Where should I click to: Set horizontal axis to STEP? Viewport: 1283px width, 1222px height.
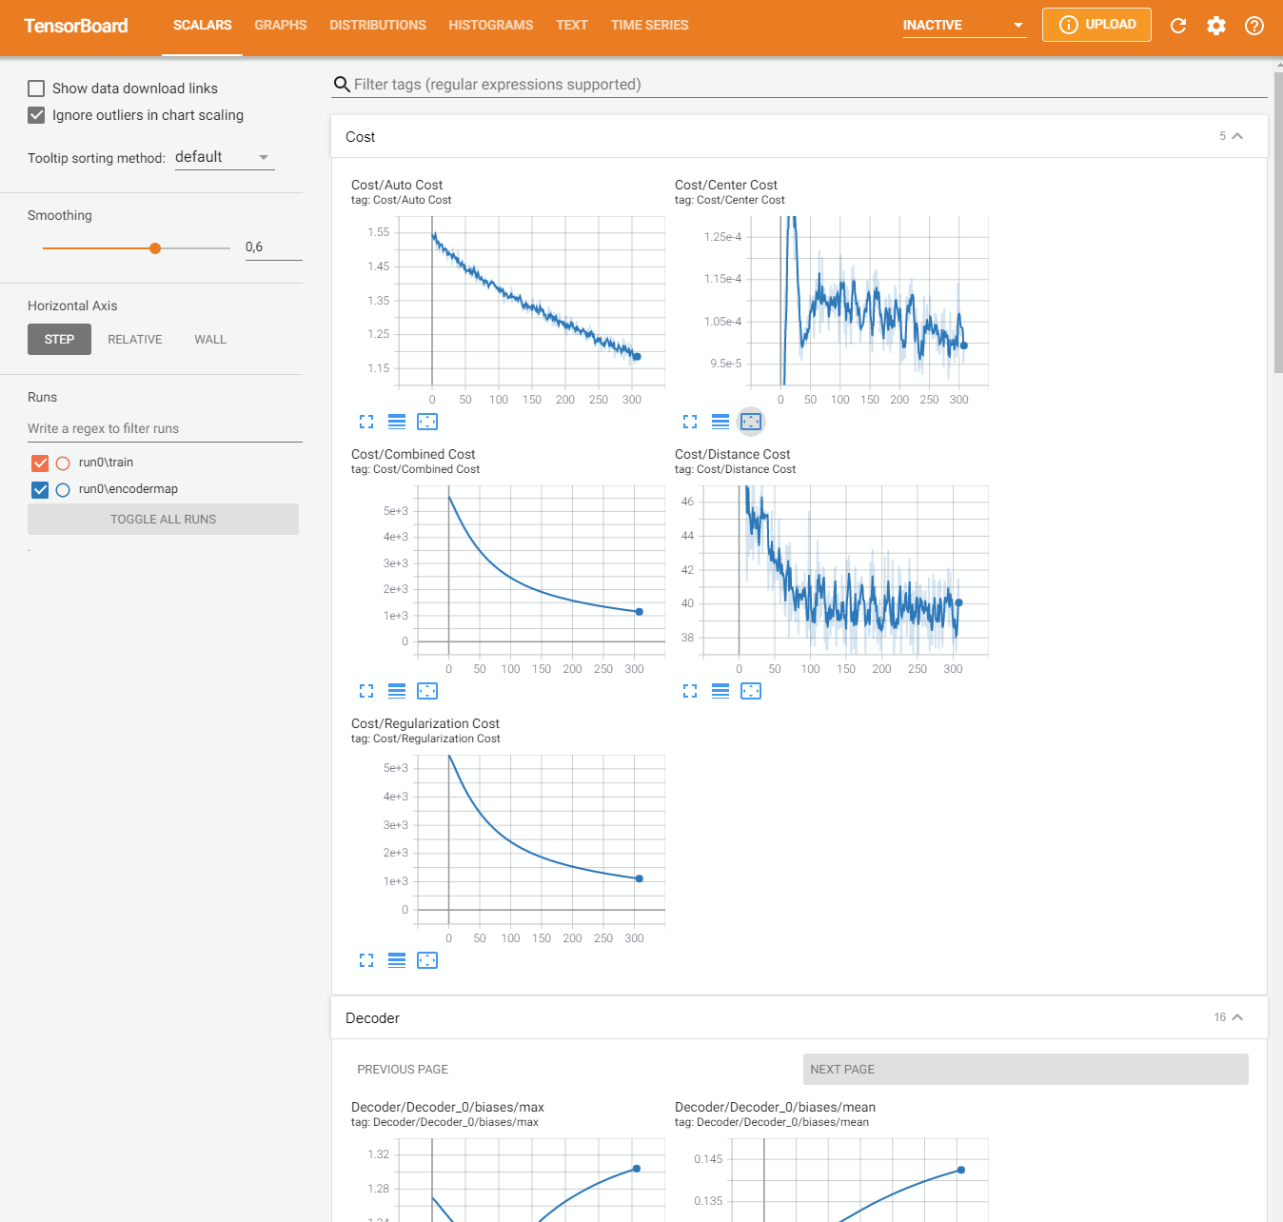[59, 340]
